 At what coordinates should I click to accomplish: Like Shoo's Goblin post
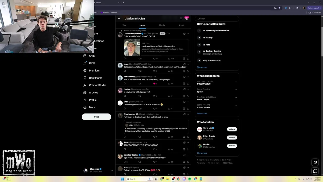(x=154, y=108)
